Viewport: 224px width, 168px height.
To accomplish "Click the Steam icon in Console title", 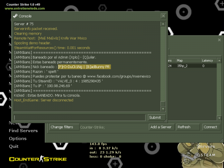I will click(x=15, y=16).
